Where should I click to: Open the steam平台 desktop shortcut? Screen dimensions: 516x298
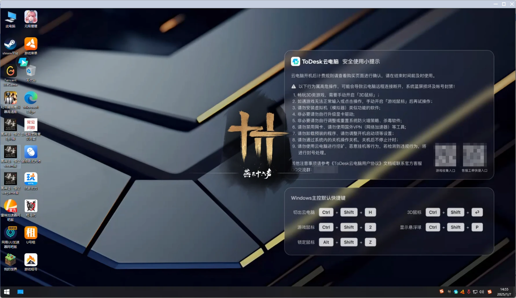pos(10,46)
